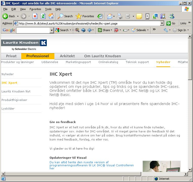Screen dimensions: 193x182
Task: Click the overlapping blue windows icon
Action: pos(155,16)
